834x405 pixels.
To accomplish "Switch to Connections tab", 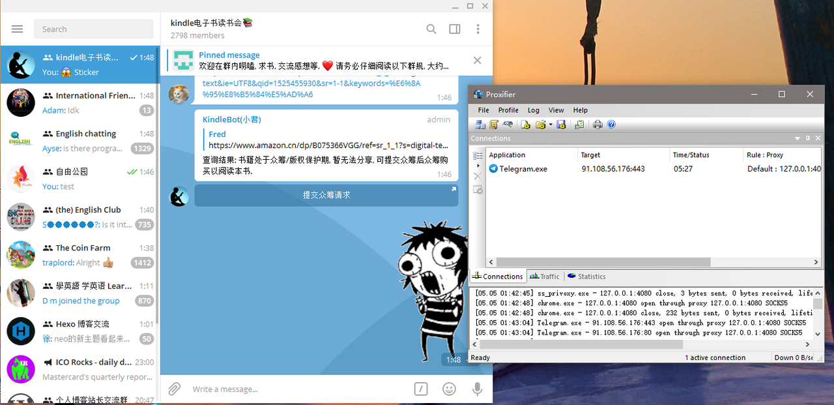I will coord(498,277).
